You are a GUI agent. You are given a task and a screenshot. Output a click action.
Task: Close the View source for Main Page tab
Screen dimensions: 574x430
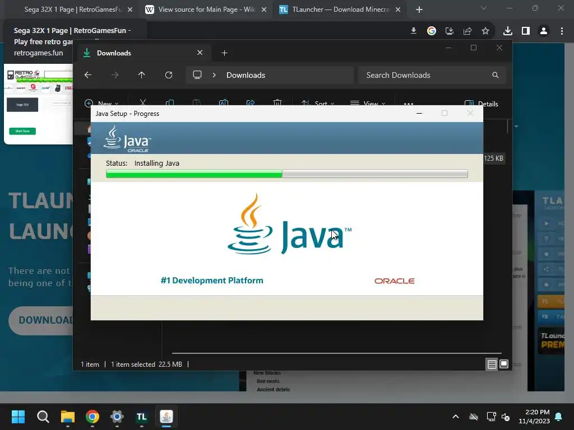[264, 10]
